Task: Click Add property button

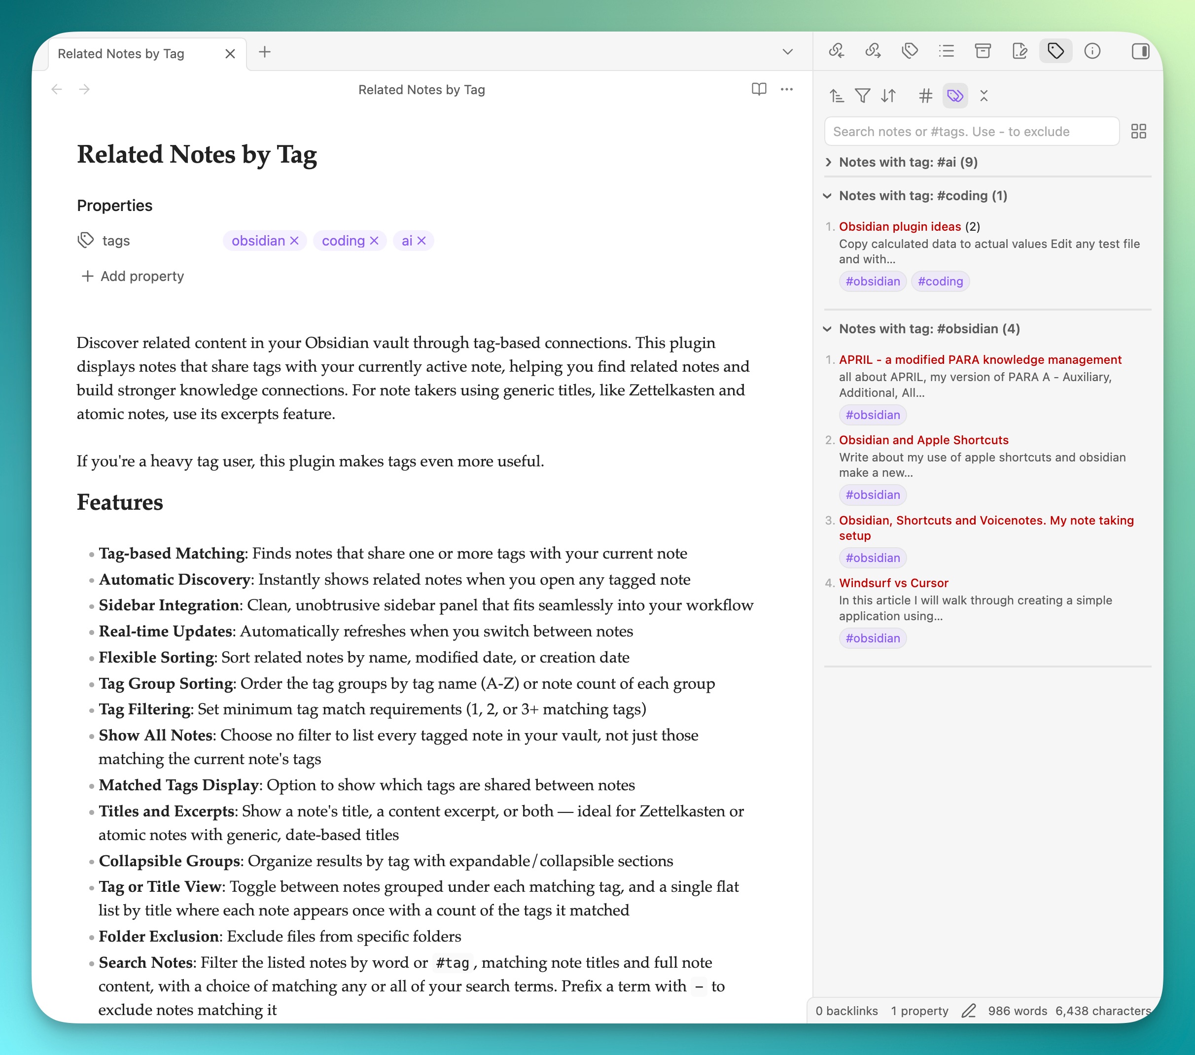Action: pyautogui.click(x=133, y=277)
